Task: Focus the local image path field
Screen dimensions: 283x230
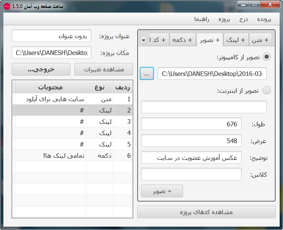Action: tap(212, 73)
